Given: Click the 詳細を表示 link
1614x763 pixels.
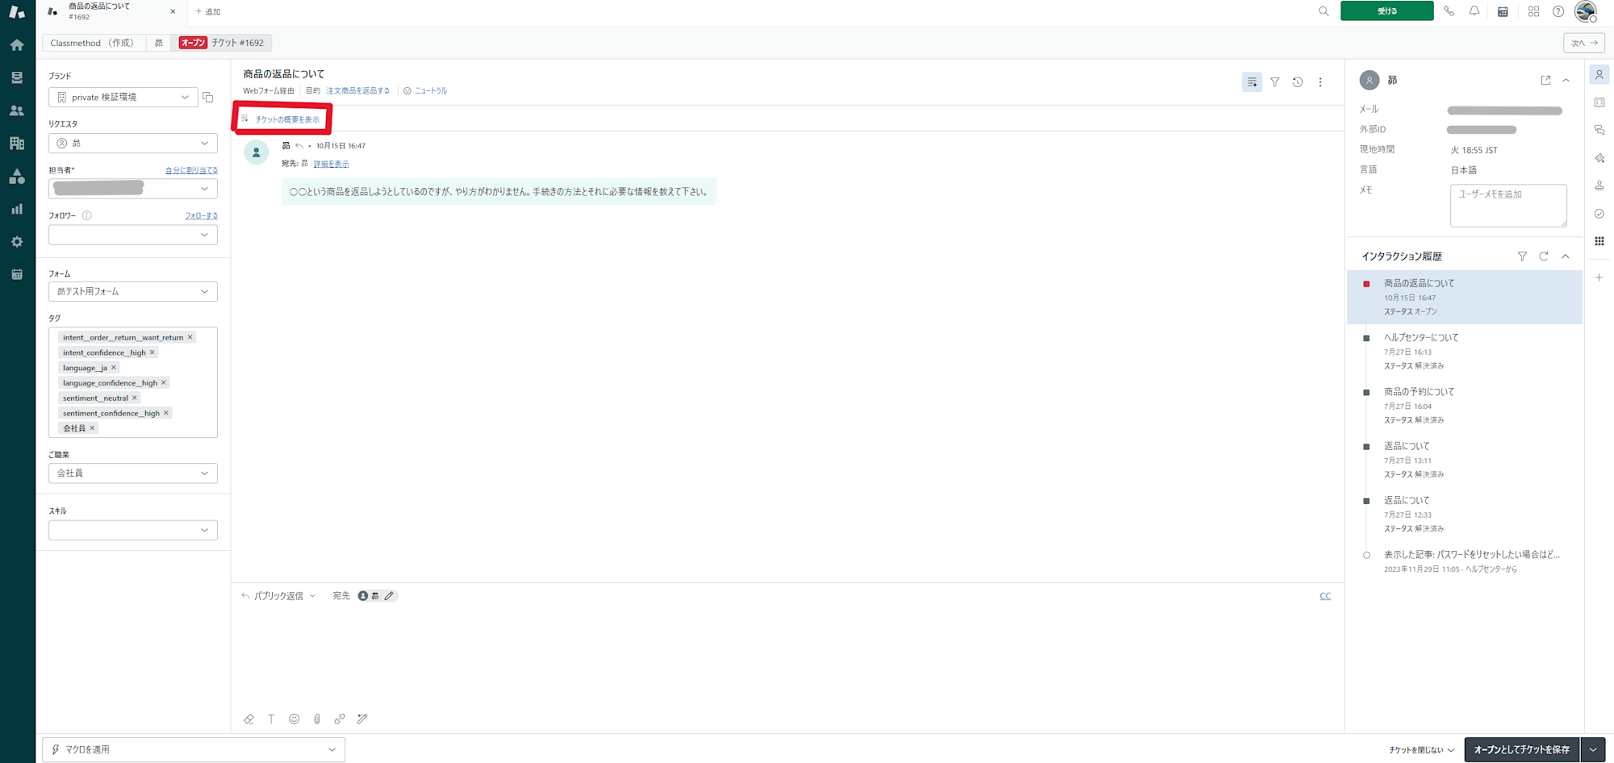Looking at the screenshot, I should [x=332, y=164].
